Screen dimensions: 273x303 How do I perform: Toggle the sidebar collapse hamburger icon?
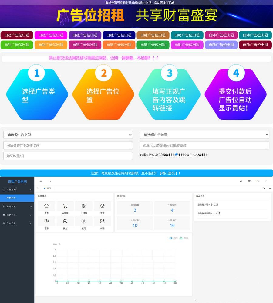[42, 181]
